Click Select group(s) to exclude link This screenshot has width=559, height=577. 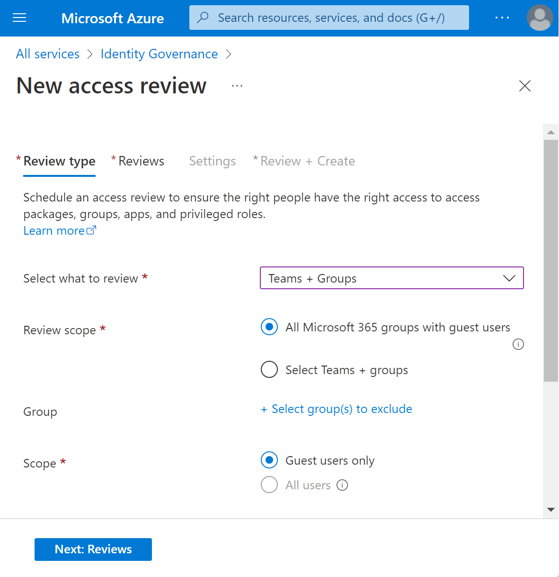[337, 409]
